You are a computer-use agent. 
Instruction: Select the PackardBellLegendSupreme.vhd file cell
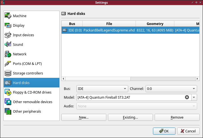point(109,30)
